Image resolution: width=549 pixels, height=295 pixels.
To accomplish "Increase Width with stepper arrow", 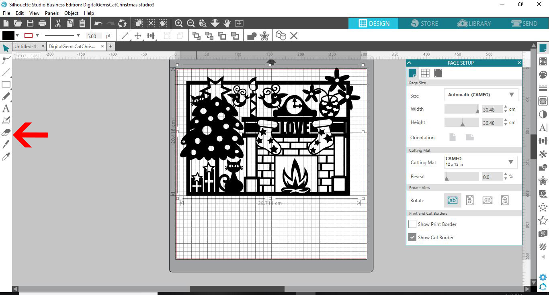I will coord(506,107).
